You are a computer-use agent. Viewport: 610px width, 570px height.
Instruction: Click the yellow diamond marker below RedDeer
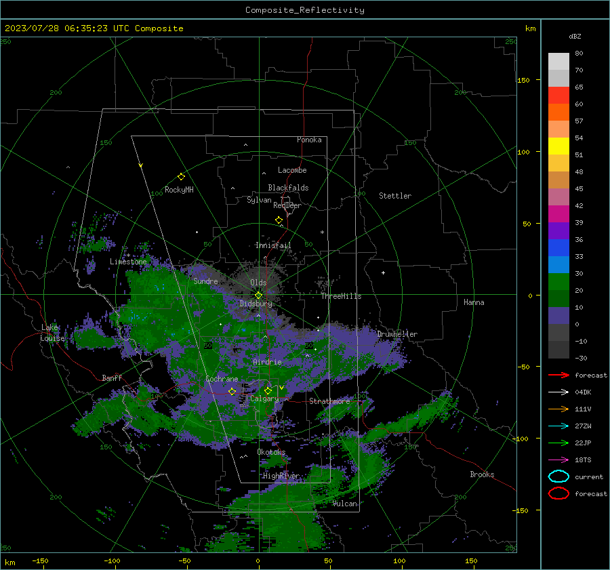pyautogui.click(x=279, y=220)
